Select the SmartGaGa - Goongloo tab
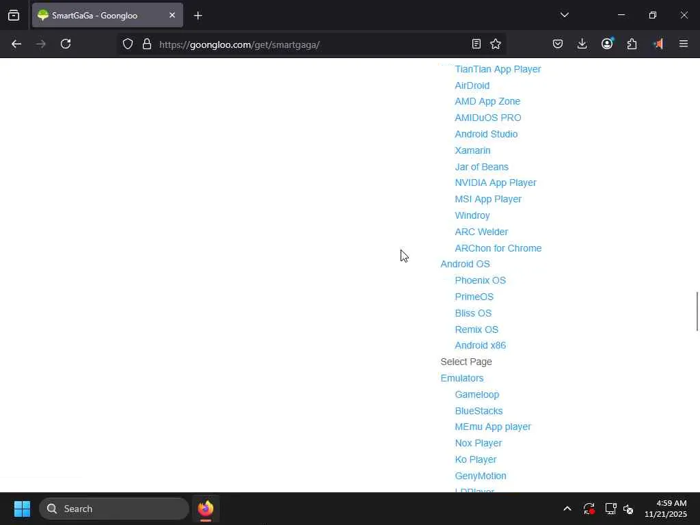The image size is (700, 525). tap(107, 16)
